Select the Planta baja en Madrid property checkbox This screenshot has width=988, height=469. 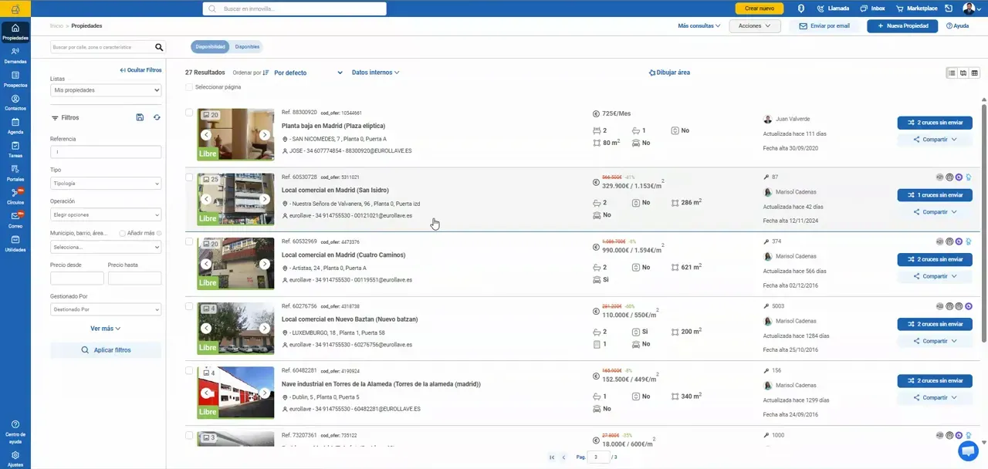tap(189, 113)
